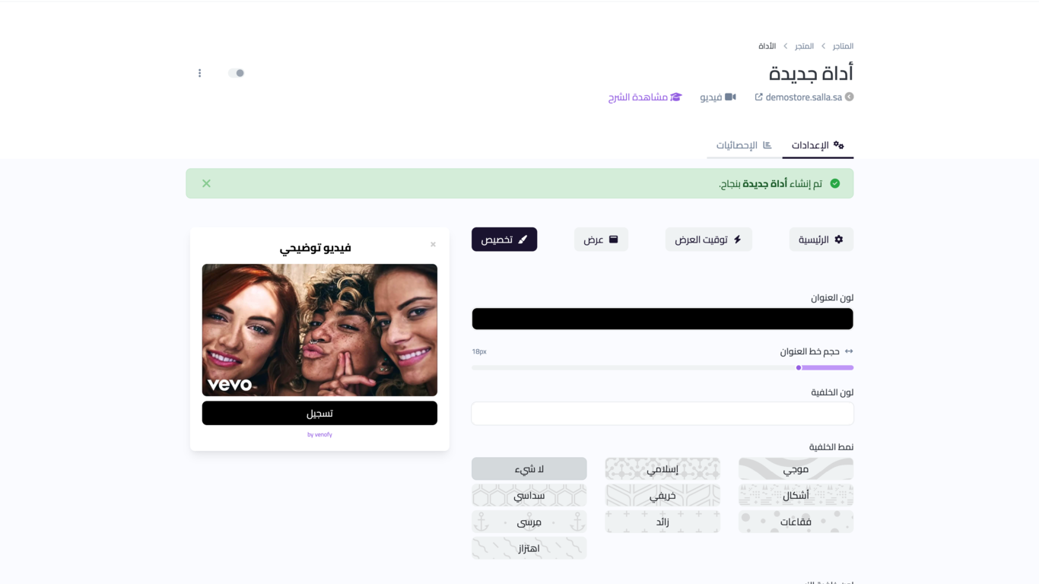
Task: Dismiss the green success notification
Action: coord(206,183)
